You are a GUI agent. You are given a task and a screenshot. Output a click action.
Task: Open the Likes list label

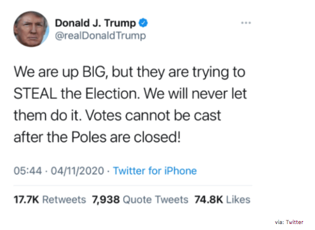click(238, 200)
